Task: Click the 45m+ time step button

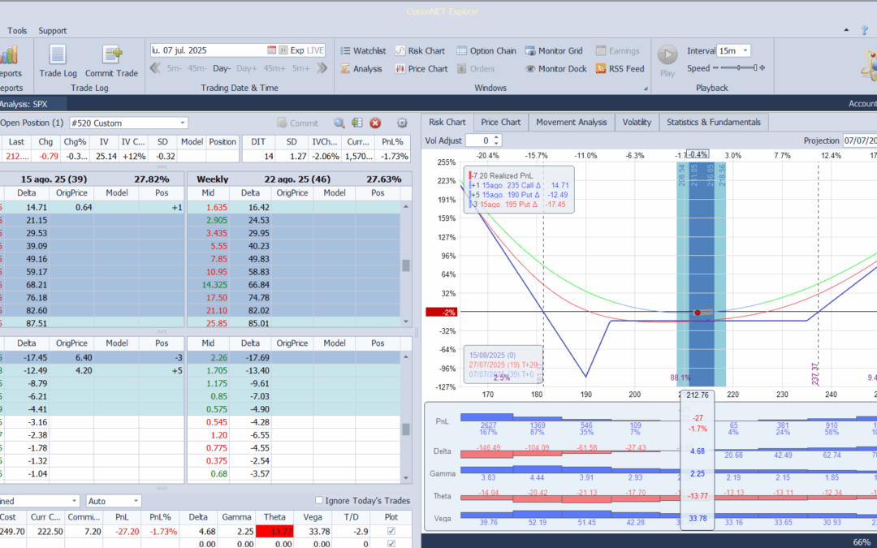Action: 274,68
